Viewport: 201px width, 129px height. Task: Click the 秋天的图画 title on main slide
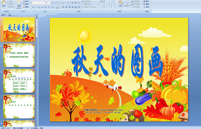tap(117, 61)
